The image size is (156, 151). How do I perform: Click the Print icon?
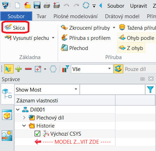pos(47,6)
